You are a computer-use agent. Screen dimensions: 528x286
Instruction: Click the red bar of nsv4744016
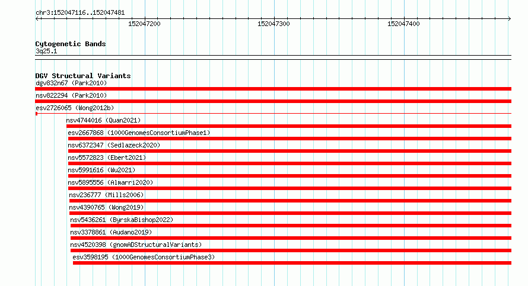289,126
